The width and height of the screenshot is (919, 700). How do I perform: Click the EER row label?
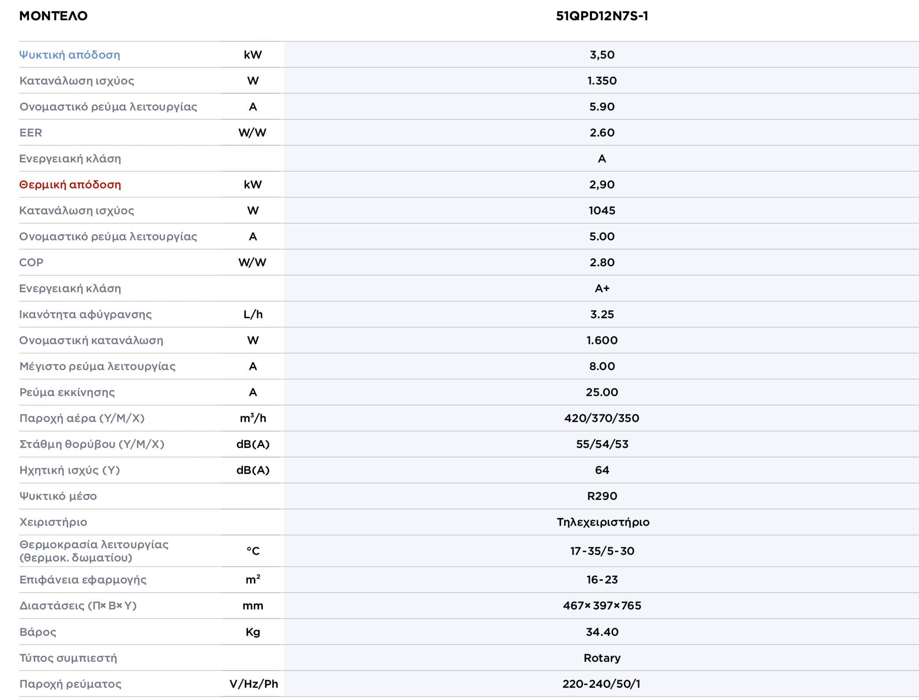pos(31,133)
